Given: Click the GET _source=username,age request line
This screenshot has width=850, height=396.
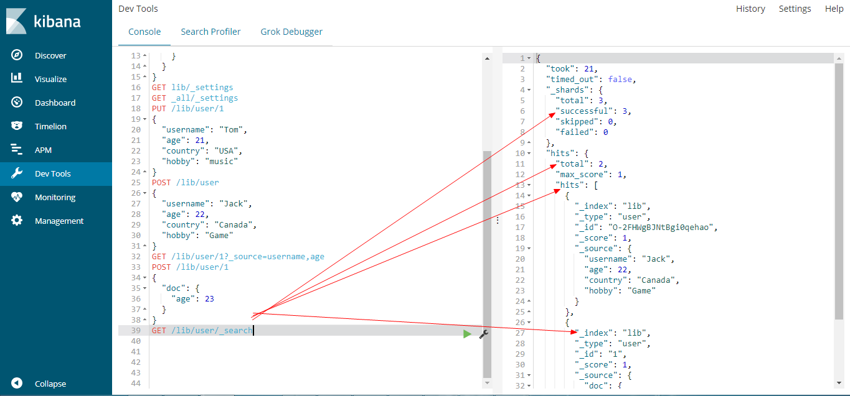Looking at the screenshot, I should [238, 256].
